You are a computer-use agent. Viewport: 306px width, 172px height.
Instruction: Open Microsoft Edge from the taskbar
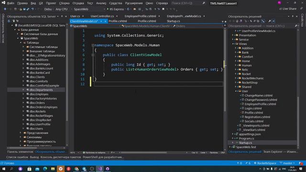[45, 169]
